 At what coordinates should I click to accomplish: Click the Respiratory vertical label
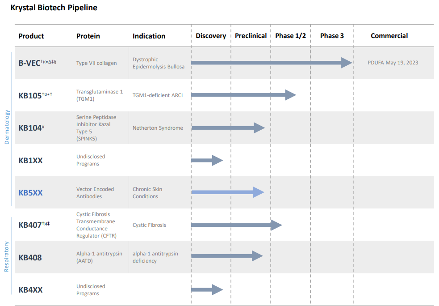[7, 256]
